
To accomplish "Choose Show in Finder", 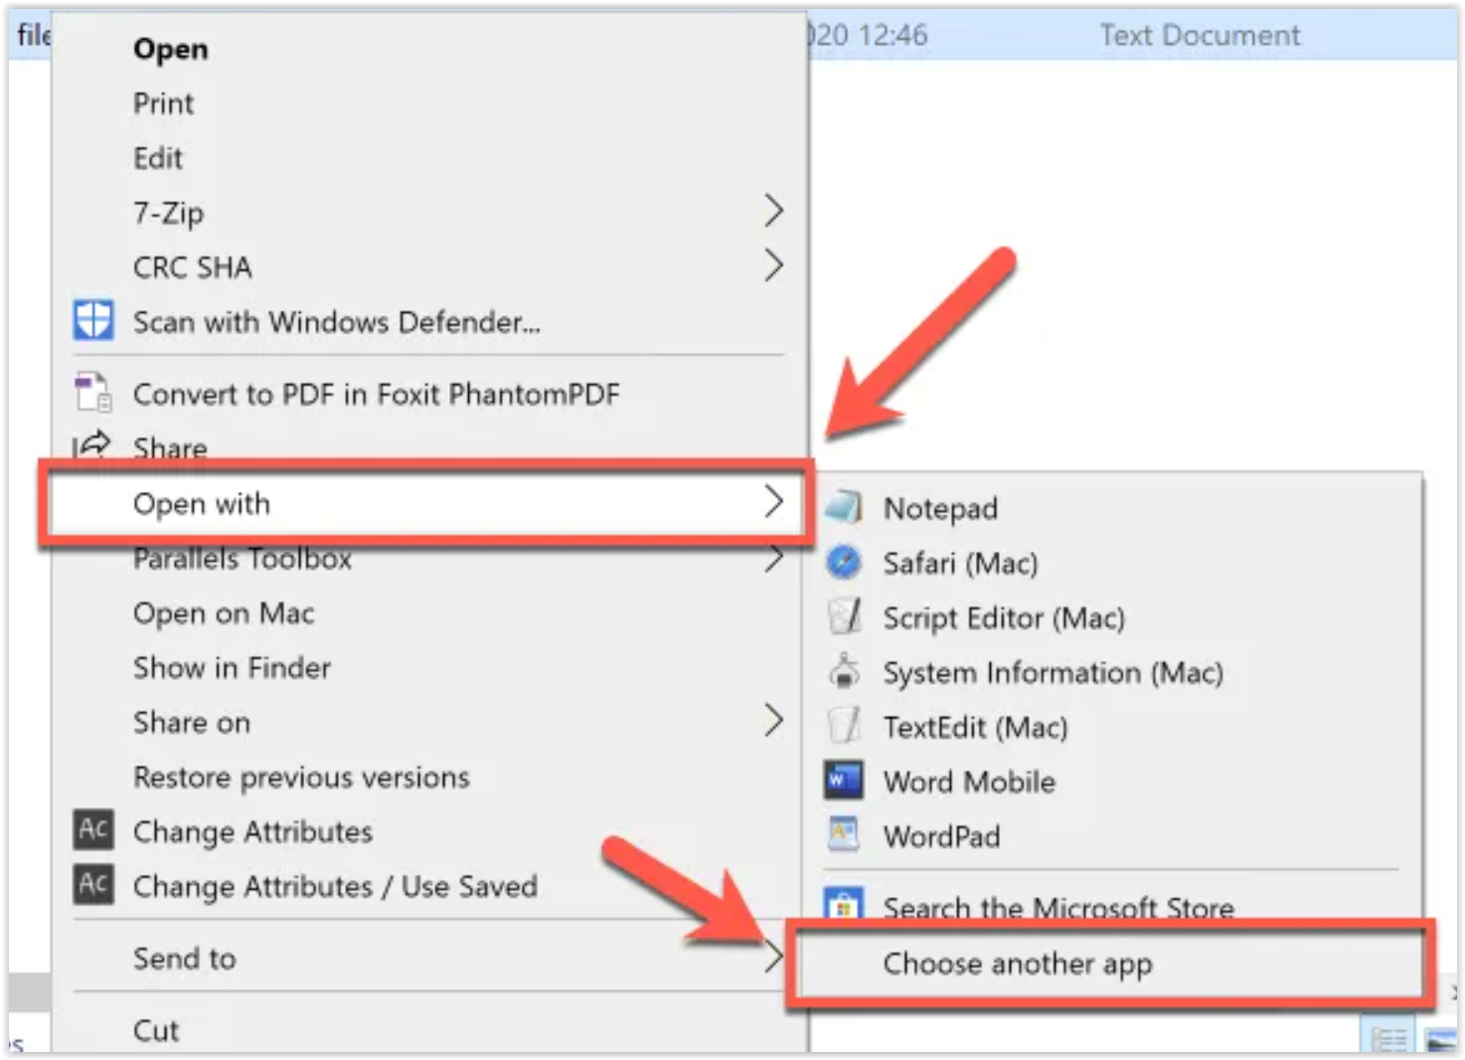I will click(232, 667).
